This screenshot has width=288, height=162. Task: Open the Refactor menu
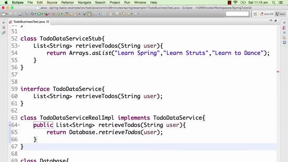[x=67, y=3]
